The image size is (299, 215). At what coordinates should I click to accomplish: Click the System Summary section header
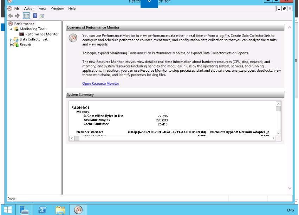click(175, 95)
